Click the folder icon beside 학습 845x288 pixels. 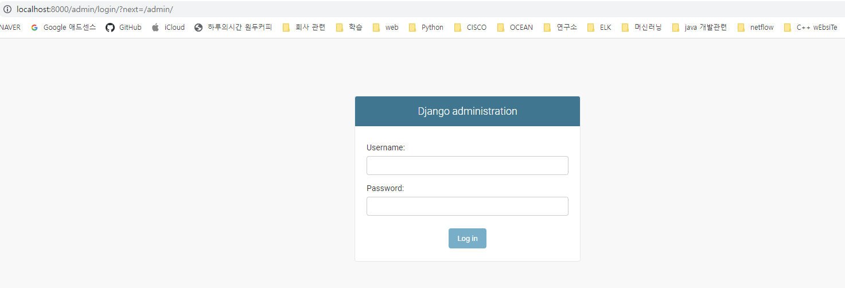click(340, 28)
